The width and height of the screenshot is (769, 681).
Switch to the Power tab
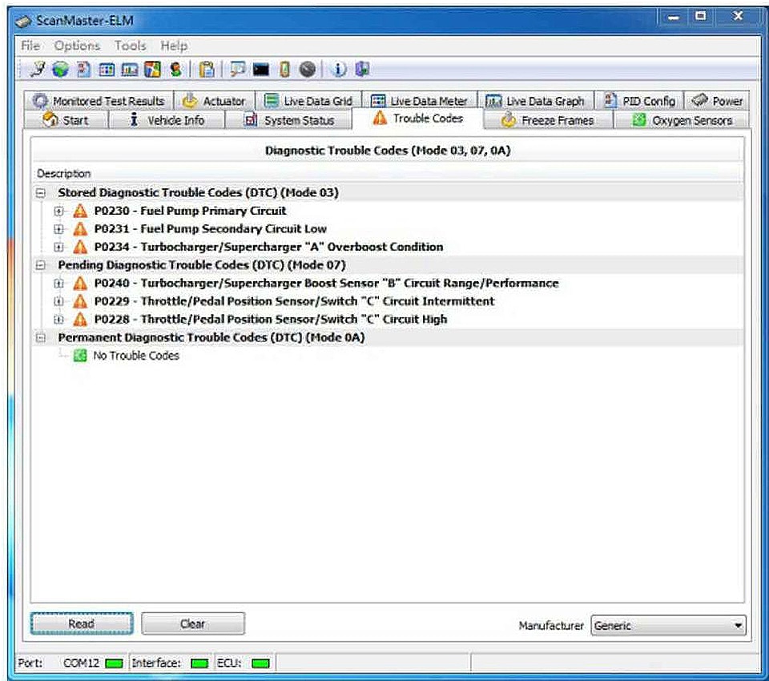point(716,101)
